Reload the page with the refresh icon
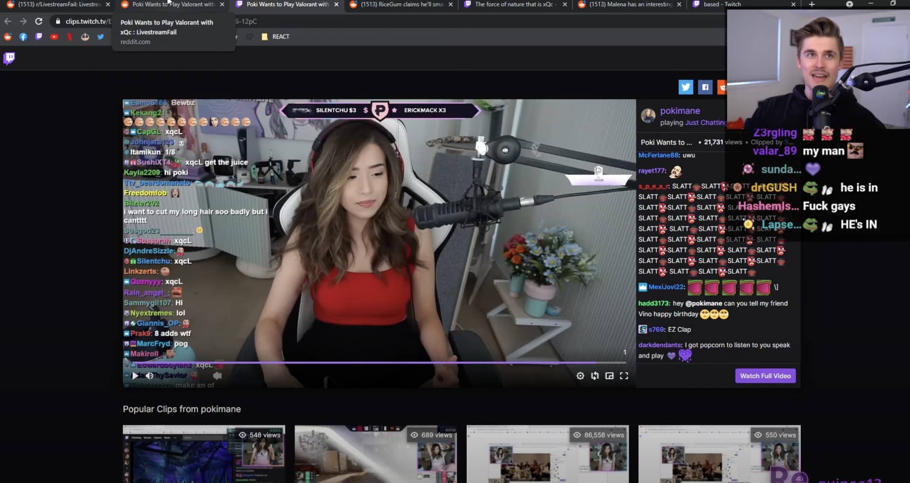Viewport: 910px width, 483px height. tap(39, 21)
